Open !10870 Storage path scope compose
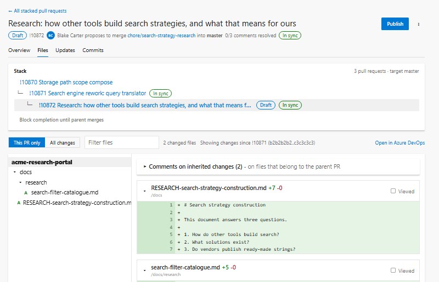439x282 pixels. coord(66,82)
